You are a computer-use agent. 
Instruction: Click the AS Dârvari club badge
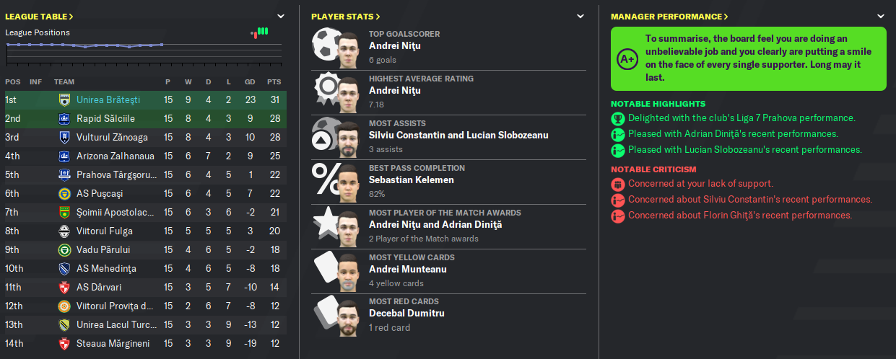pos(64,287)
